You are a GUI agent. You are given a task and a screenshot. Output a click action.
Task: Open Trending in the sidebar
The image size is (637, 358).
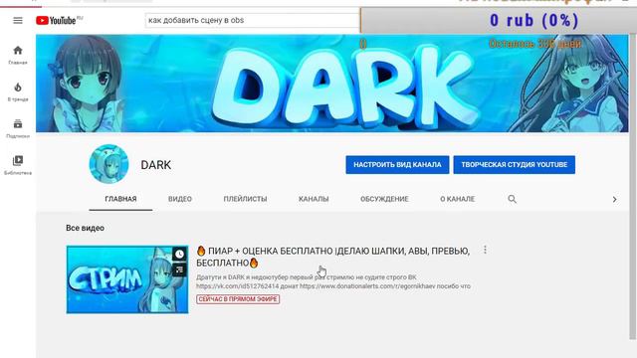pos(18,91)
